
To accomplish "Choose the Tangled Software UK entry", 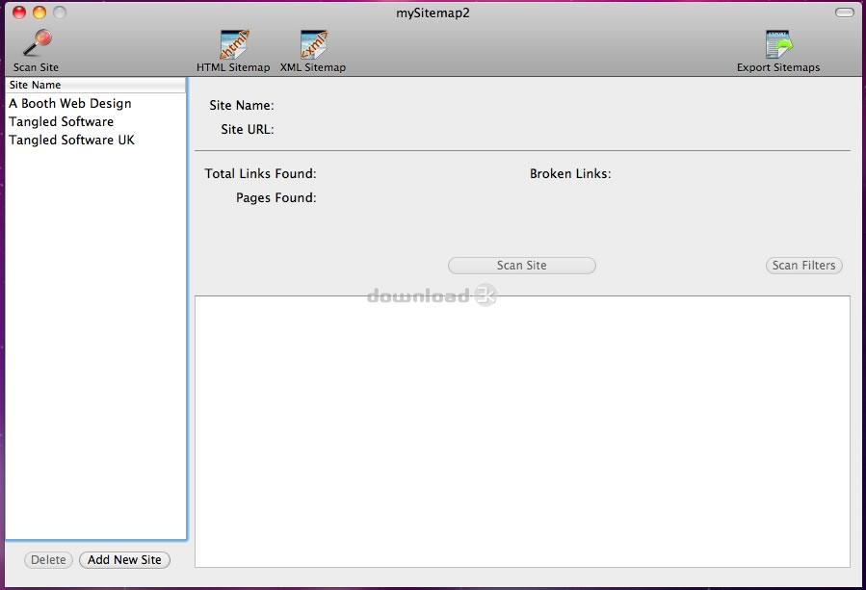I will tap(72, 140).
